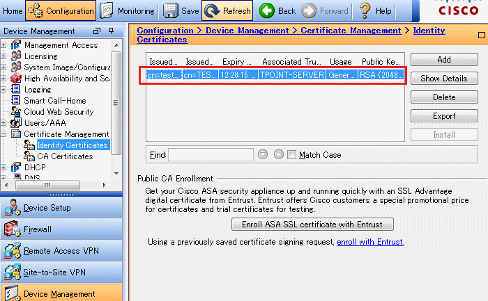
Task: Click the Remote Access VPN section icon
Action: tap(13, 251)
